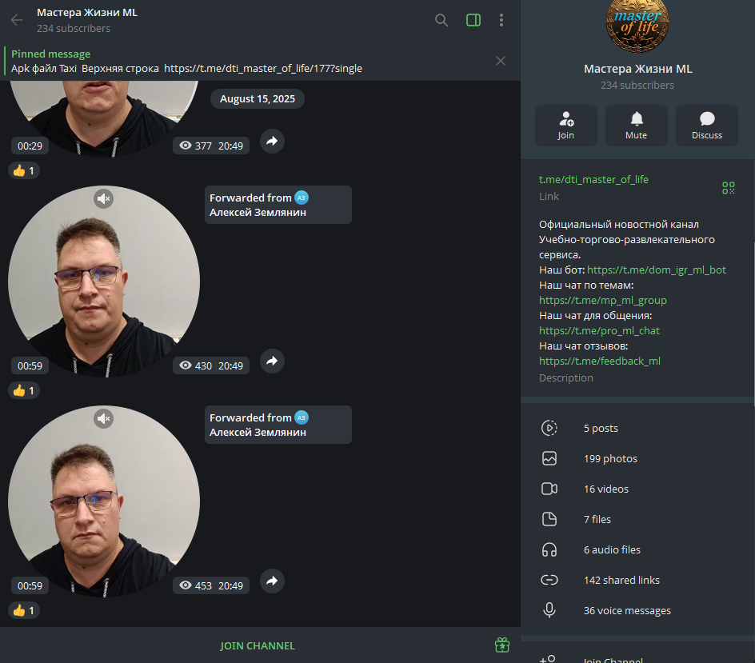Add thumbs-up reaction on 00:59 video with 430 views
Viewport: 755px width, 663px height.
[x=24, y=390]
